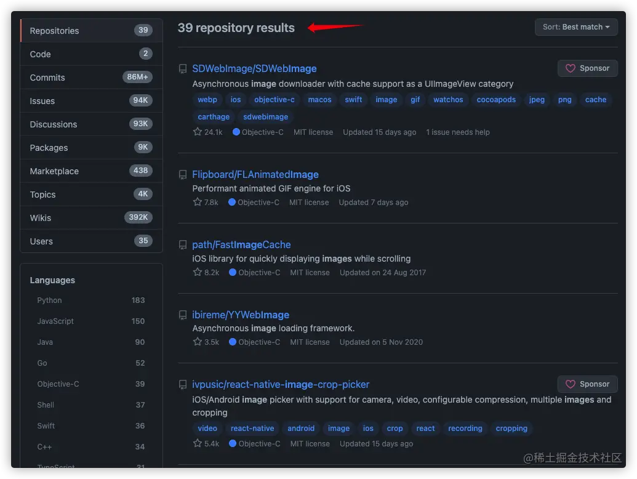Click 'Updated on 24 Aug 2017' text

383,272
